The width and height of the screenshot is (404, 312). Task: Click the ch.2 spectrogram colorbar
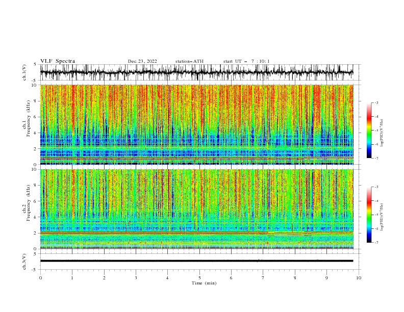point(369,215)
